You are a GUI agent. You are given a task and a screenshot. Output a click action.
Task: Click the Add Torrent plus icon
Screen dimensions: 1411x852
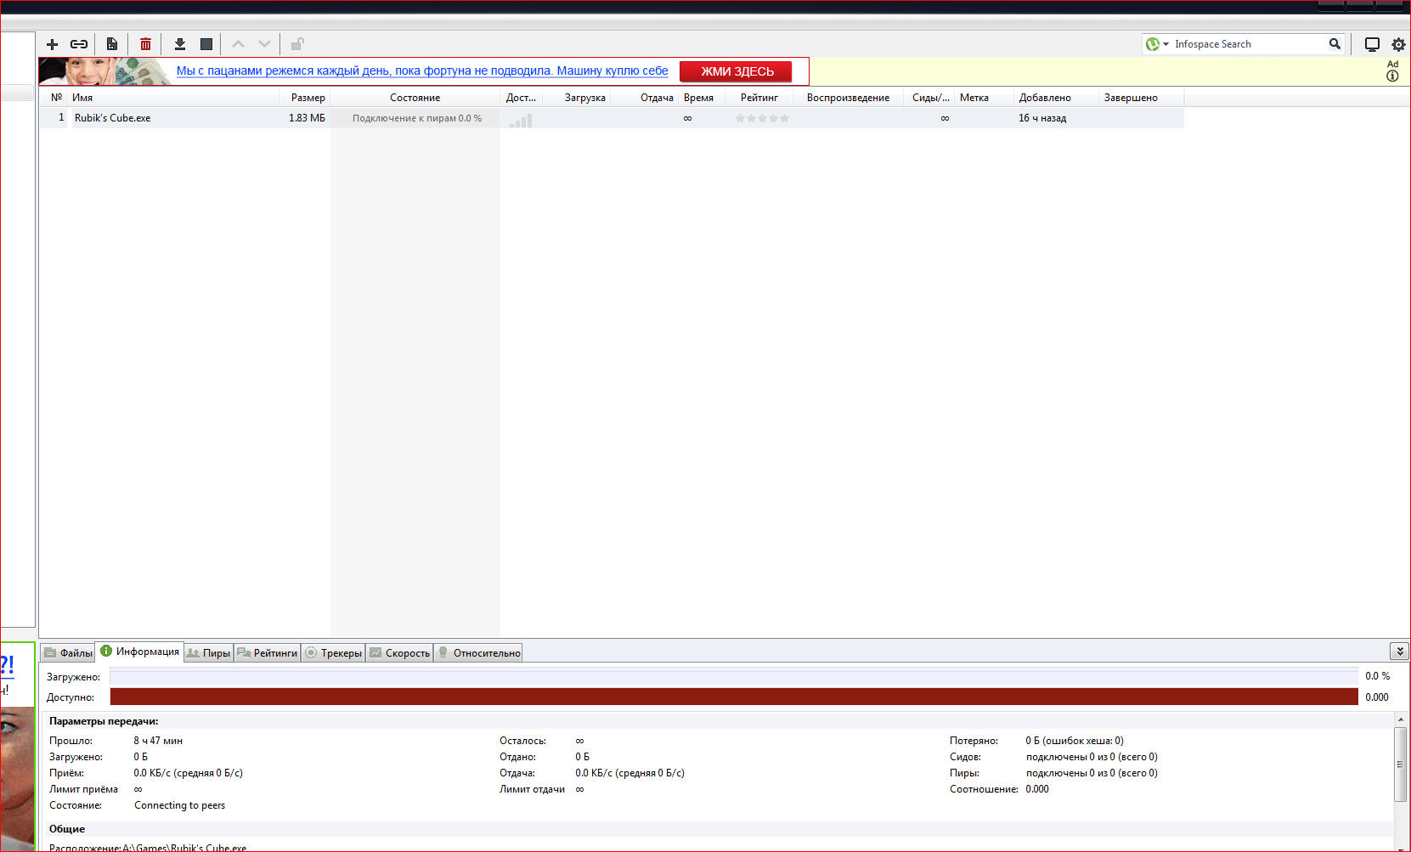point(53,44)
